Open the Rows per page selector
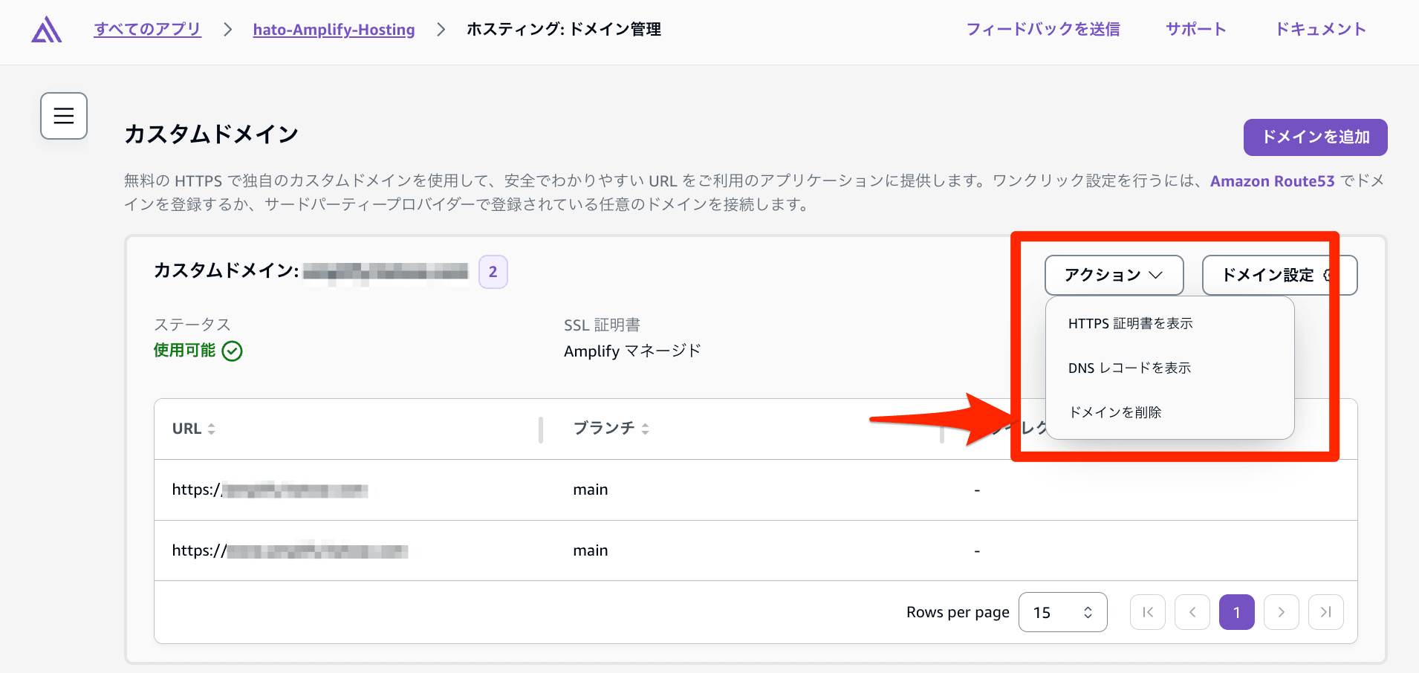The width and height of the screenshot is (1419, 673). click(1062, 612)
